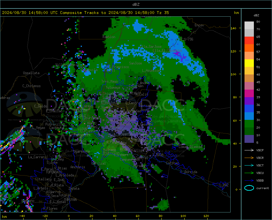Click the Zapata place label
Image resolution: width=272 pixels, height=220 pixels.
pyautogui.click(x=74, y=189)
